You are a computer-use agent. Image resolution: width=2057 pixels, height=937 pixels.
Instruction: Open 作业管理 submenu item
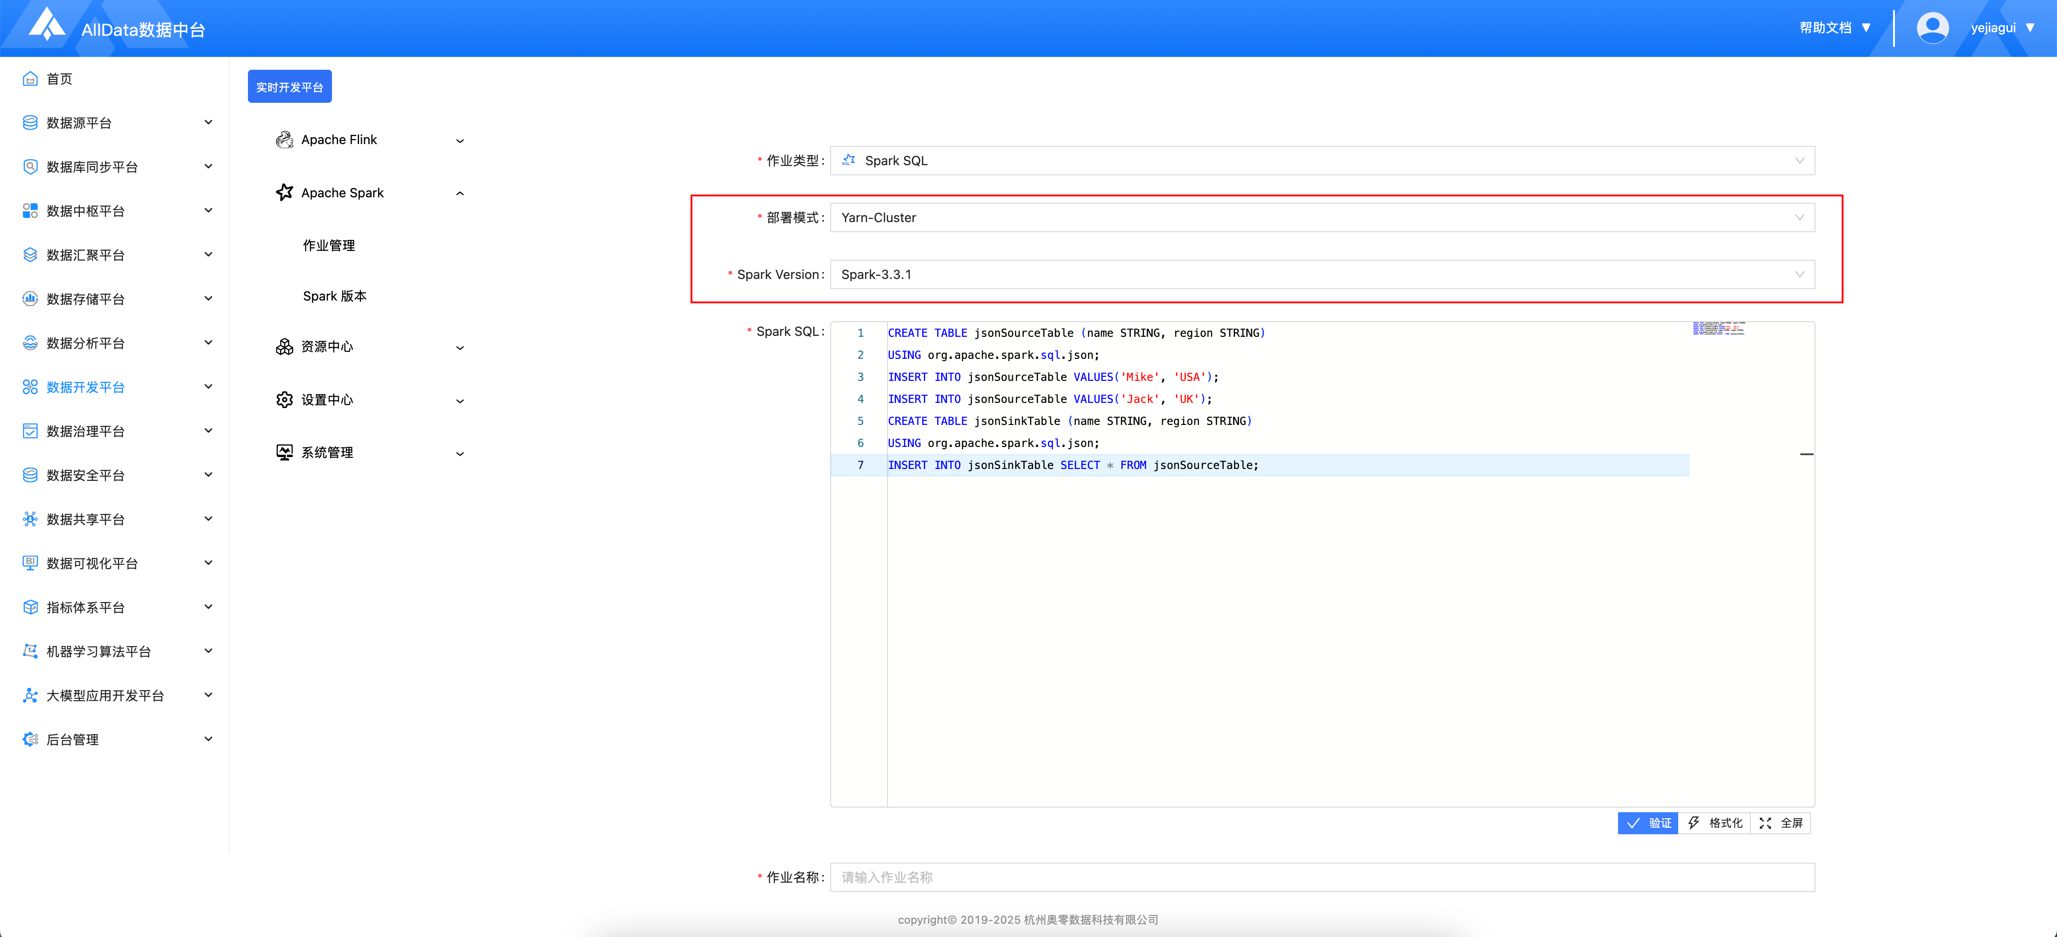pos(329,245)
